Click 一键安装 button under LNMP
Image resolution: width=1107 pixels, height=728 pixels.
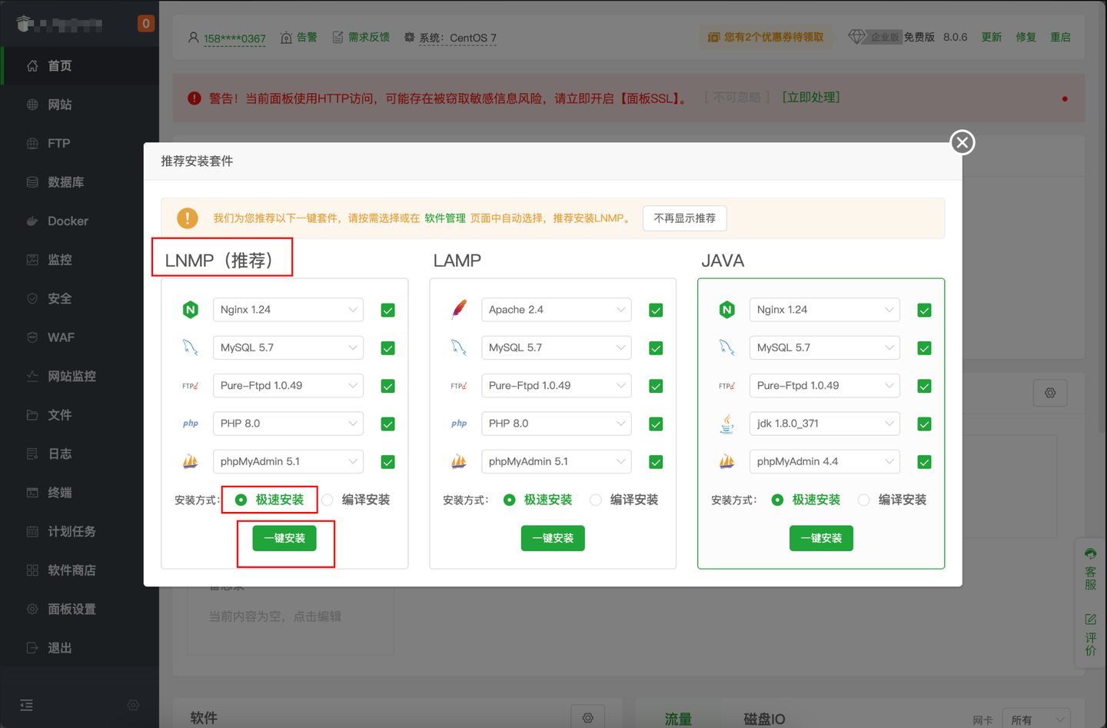click(284, 538)
